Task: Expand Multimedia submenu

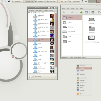Action: click(x=84, y=83)
